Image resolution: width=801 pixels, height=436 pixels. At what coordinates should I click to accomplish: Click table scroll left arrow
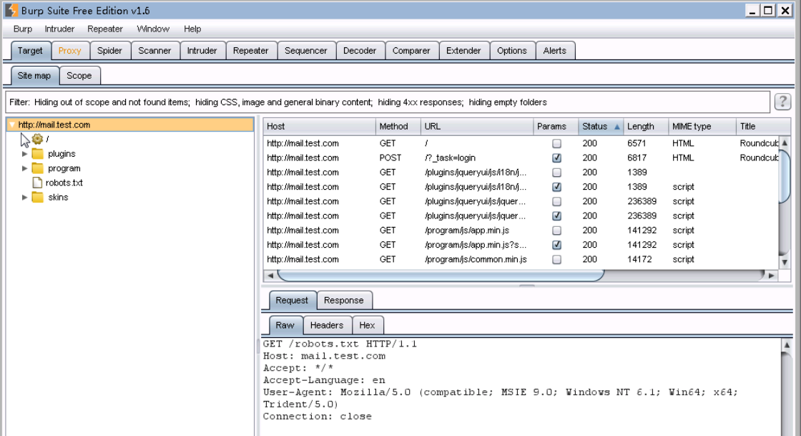pyautogui.click(x=270, y=276)
